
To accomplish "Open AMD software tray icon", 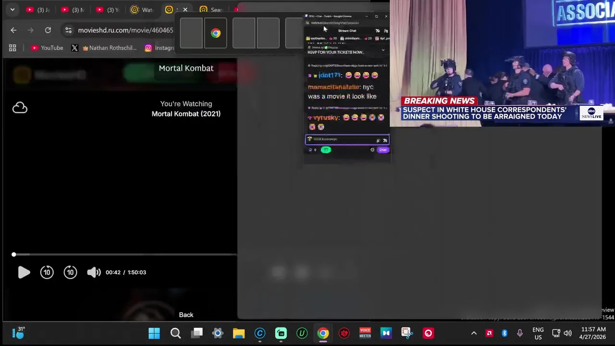I will click(x=489, y=333).
